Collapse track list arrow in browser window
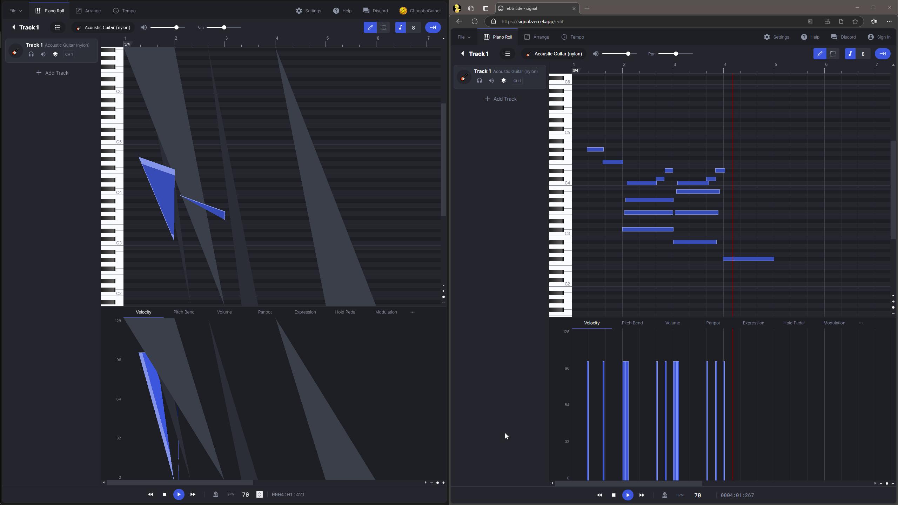The height and width of the screenshot is (505, 898). 463,54
